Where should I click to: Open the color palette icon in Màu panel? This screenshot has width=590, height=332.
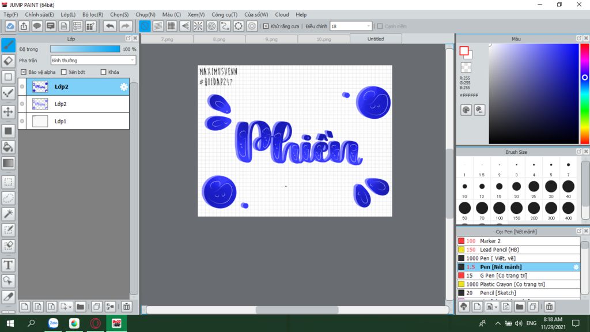[x=466, y=110]
